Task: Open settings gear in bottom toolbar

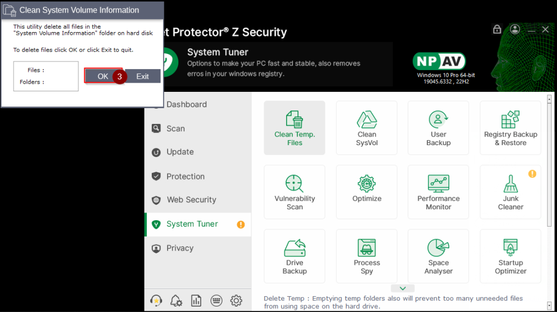Action: click(236, 300)
